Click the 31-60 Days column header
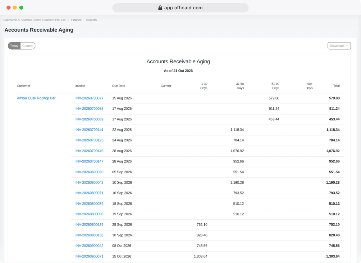Screen dimensions: 361x263 [x=240, y=86]
